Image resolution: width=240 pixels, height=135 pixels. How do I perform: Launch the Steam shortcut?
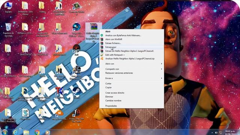tap(76, 93)
